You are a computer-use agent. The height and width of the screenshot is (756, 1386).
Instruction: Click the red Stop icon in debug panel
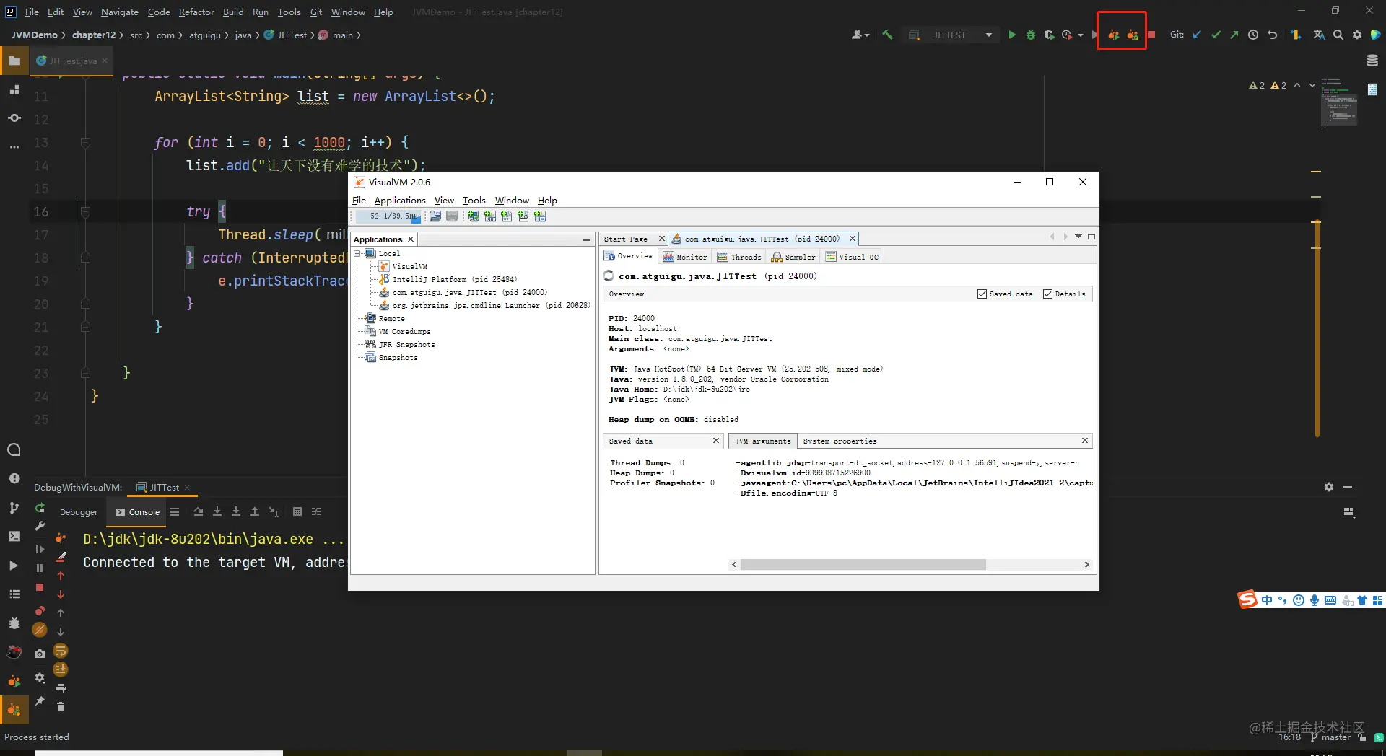[40, 587]
